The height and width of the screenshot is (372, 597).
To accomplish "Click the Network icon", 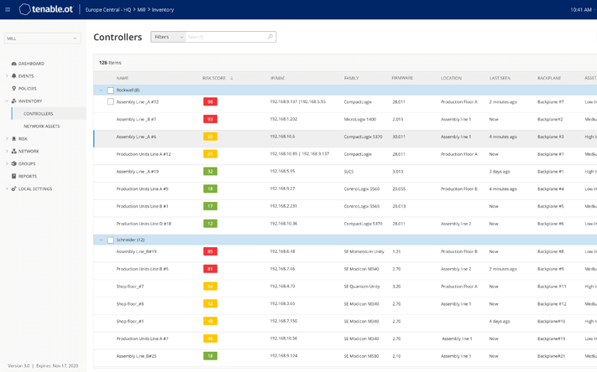I will (14, 152).
